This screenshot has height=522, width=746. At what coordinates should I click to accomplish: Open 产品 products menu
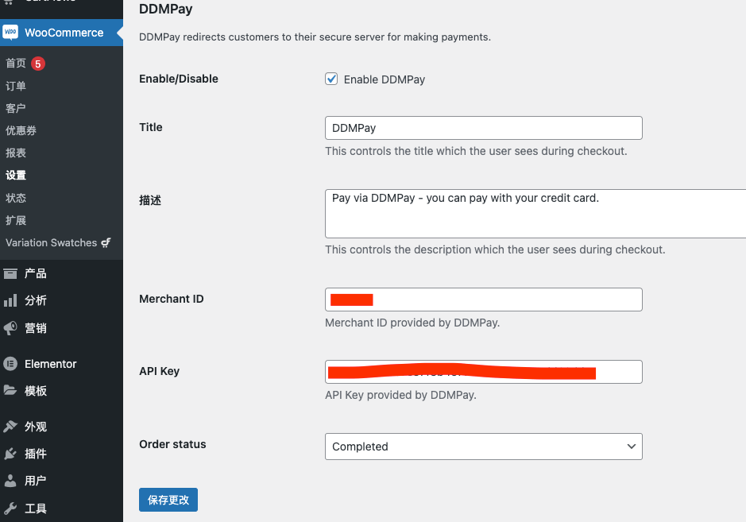[x=36, y=273]
